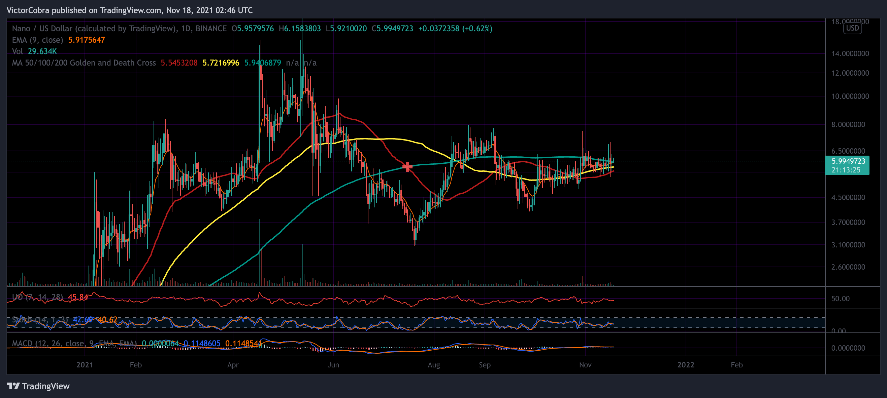This screenshot has height=398, width=887.
Task: Click the 14.0000000 price axis label
Action: pos(850,53)
